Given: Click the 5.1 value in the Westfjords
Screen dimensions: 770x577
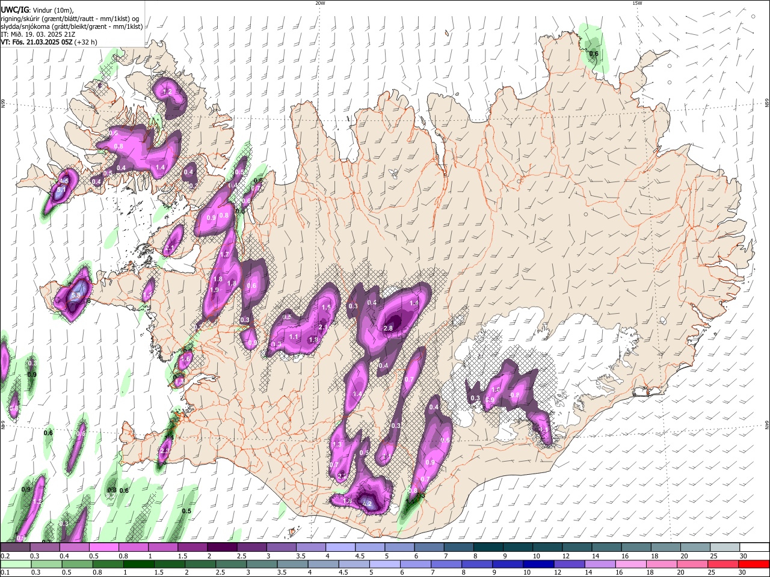Looking at the screenshot, I should pos(60,190).
